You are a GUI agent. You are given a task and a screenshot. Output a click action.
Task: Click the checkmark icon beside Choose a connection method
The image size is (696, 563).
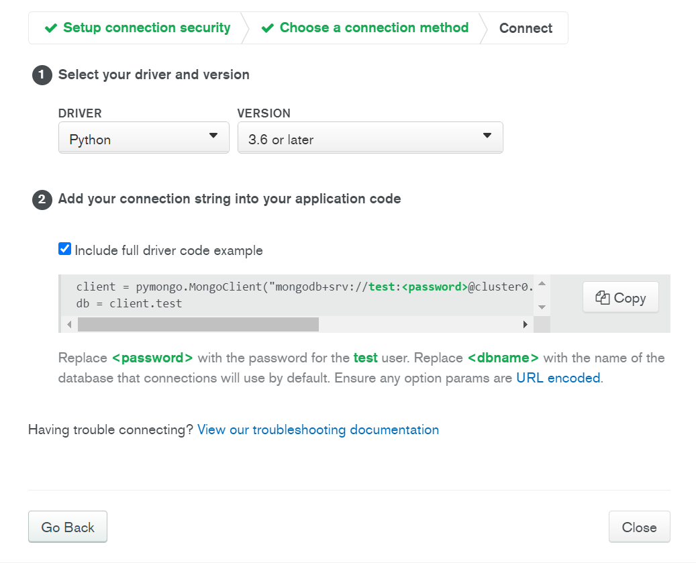pos(267,28)
